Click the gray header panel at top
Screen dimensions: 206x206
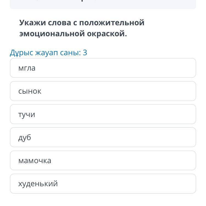pyautogui.click(x=103, y=4)
